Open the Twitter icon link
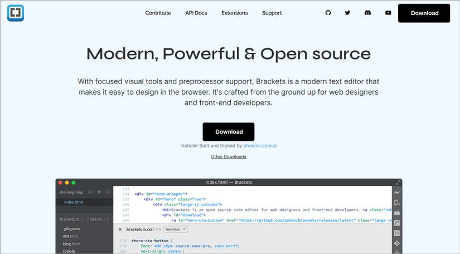The width and height of the screenshot is (460, 254). 347,13
